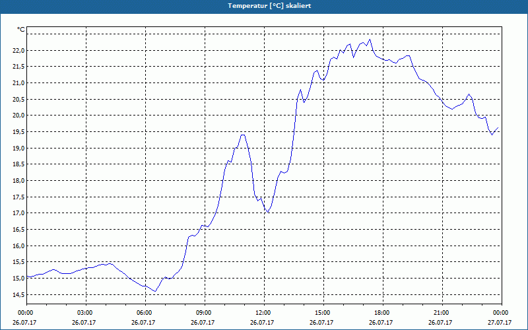Click the 26.07.17 date under 18:00

point(381,322)
